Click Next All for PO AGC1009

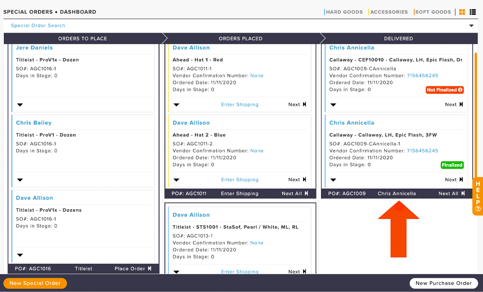tap(451, 194)
